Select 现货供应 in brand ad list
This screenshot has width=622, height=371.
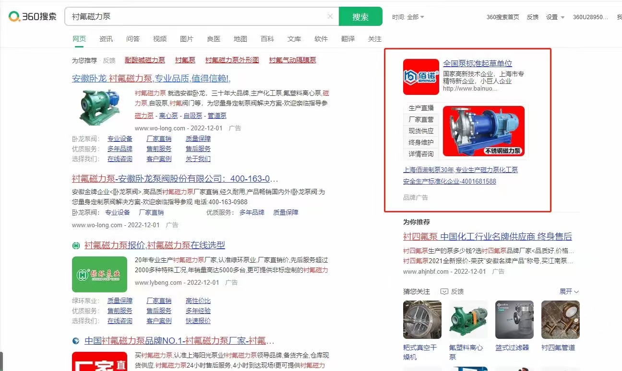(421, 131)
